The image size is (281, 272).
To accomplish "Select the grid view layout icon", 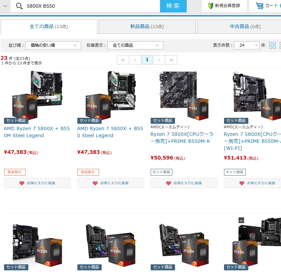I will 272,45.
